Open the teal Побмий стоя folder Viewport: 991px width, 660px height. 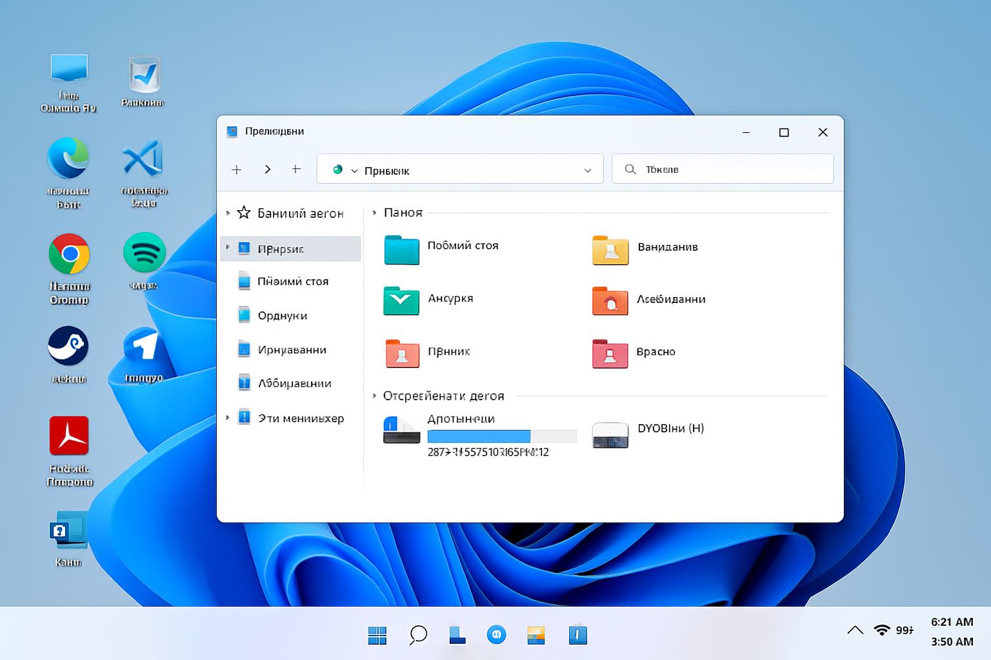pos(402,249)
